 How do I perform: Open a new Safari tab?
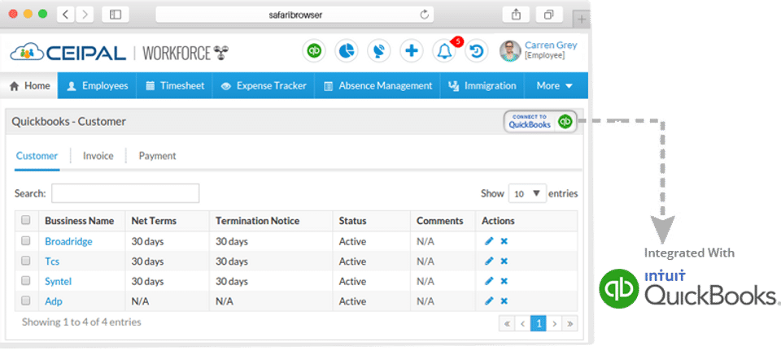click(581, 19)
